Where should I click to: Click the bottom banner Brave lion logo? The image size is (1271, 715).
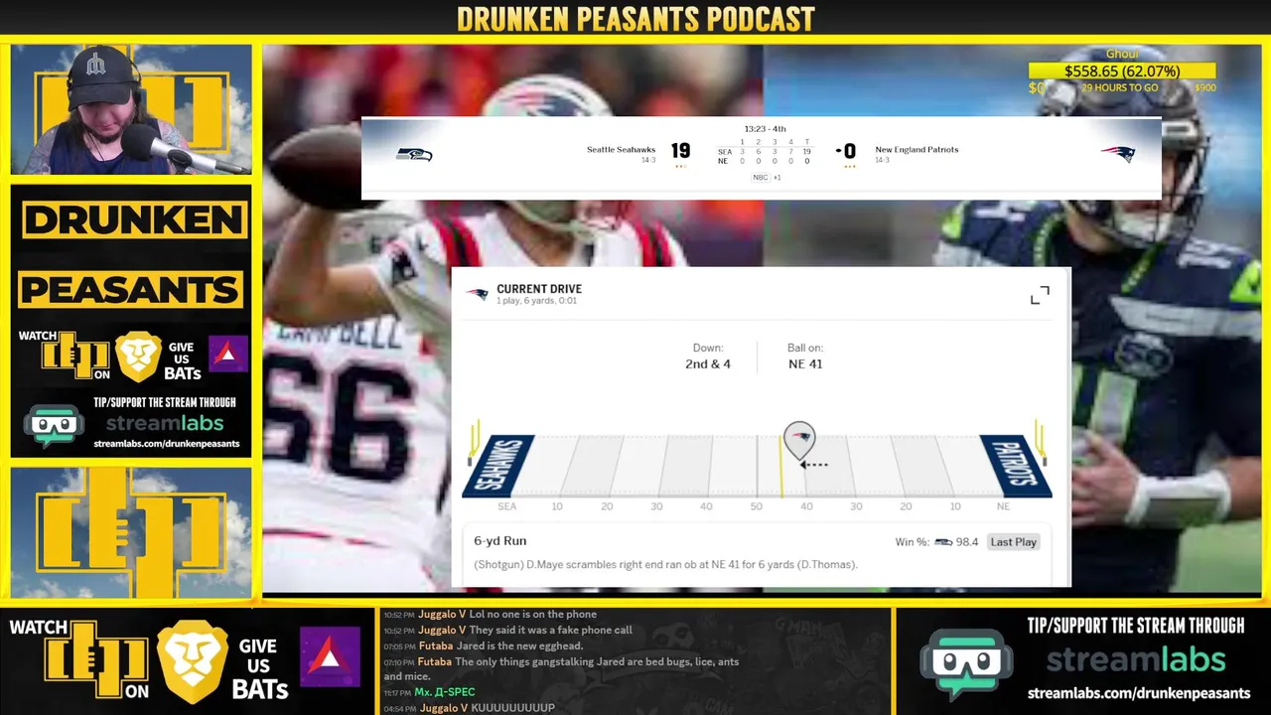click(193, 660)
